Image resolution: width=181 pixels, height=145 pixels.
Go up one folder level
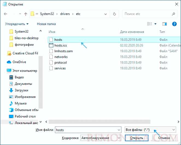(26, 14)
